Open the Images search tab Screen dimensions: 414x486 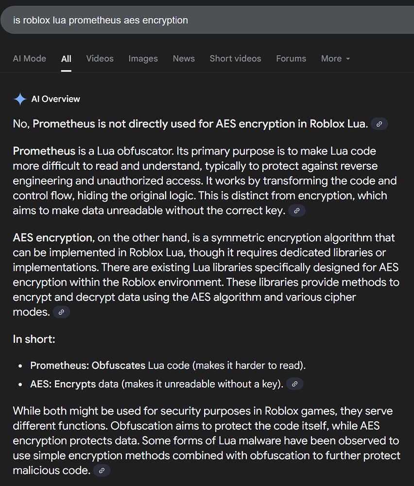143,58
